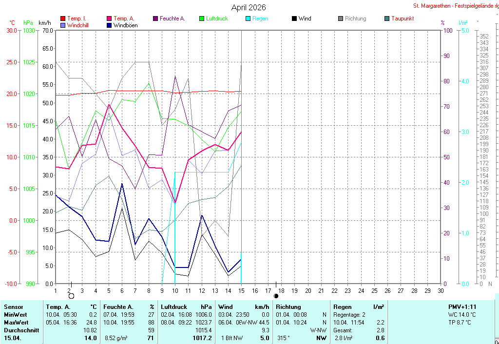Click the cyan Regen legend square
Viewport: 499px width, 344px height.
pyautogui.click(x=248, y=19)
